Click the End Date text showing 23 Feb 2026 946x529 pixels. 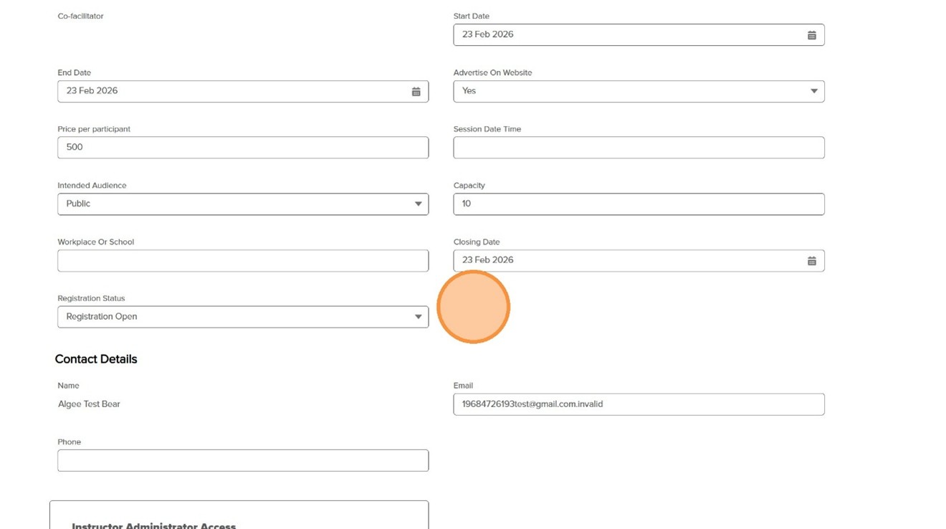tap(92, 91)
